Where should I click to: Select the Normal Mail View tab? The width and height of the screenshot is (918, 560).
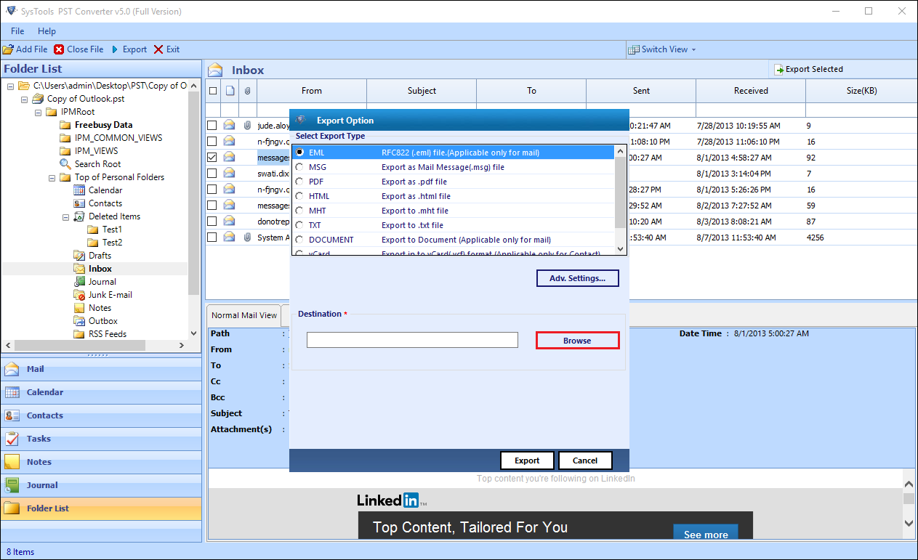pyautogui.click(x=243, y=315)
